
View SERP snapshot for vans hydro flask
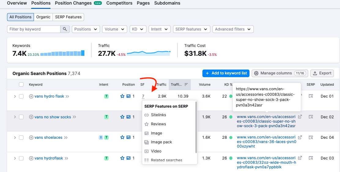pos(311,96)
